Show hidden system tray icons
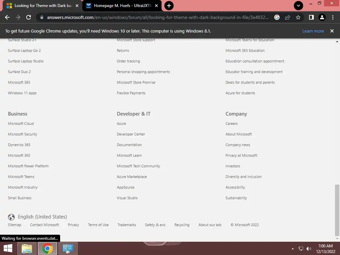The width and height of the screenshot is (340, 255). (293, 249)
